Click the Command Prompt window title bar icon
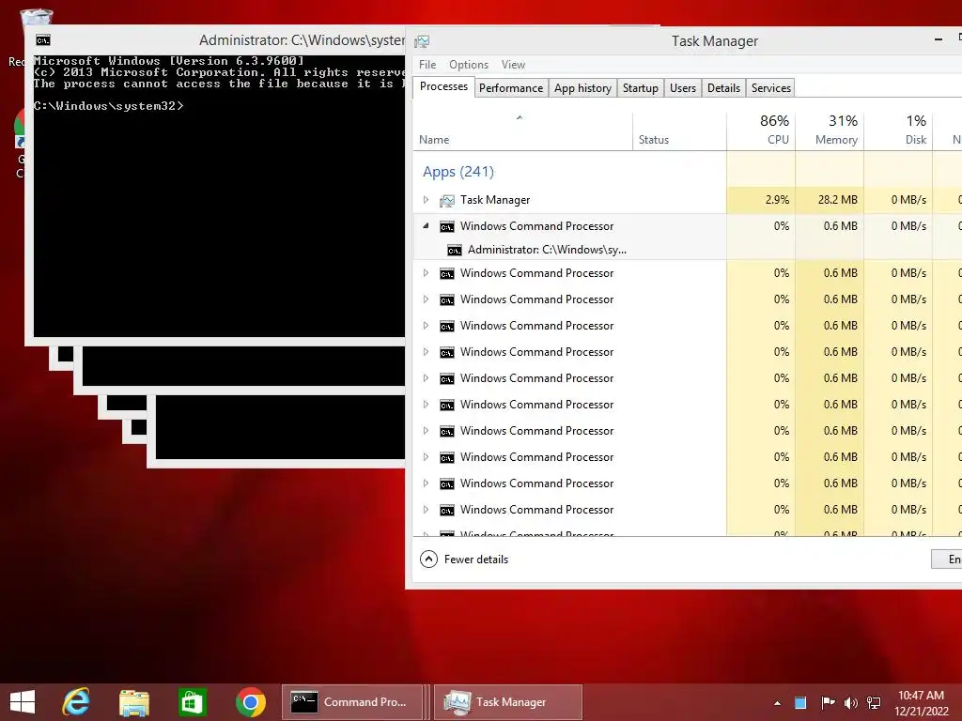 coord(43,40)
